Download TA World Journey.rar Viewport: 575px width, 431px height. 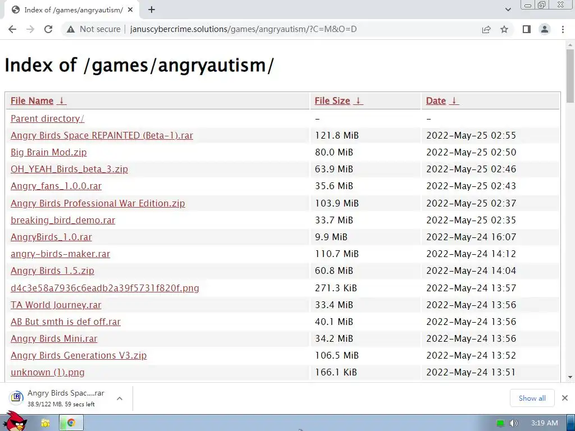[x=56, y=305]
